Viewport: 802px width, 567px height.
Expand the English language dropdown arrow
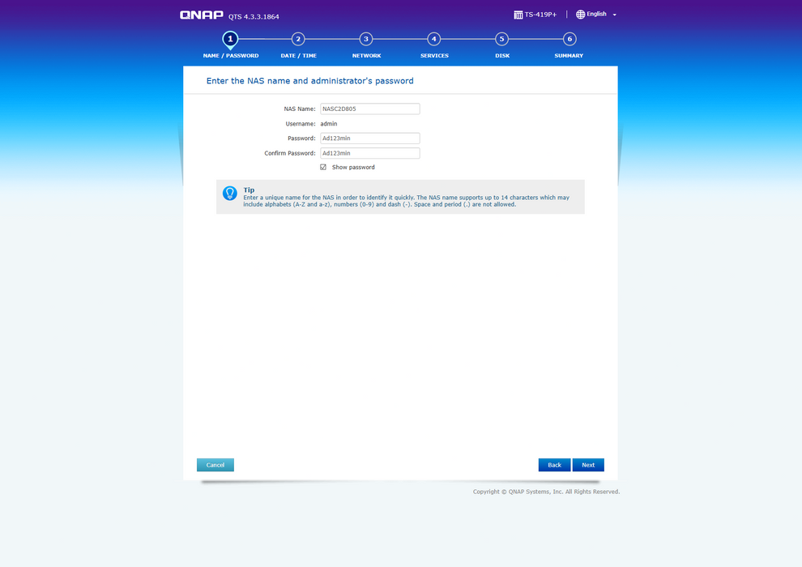615,15
